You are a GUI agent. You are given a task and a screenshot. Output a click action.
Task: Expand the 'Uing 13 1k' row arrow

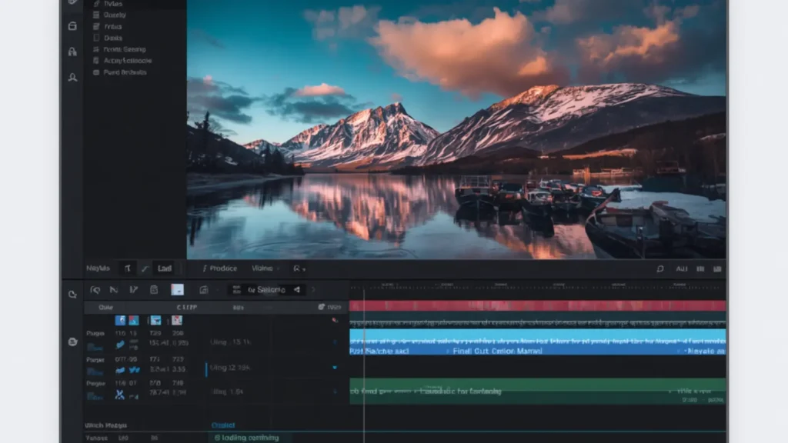click(x=335, y=342)
